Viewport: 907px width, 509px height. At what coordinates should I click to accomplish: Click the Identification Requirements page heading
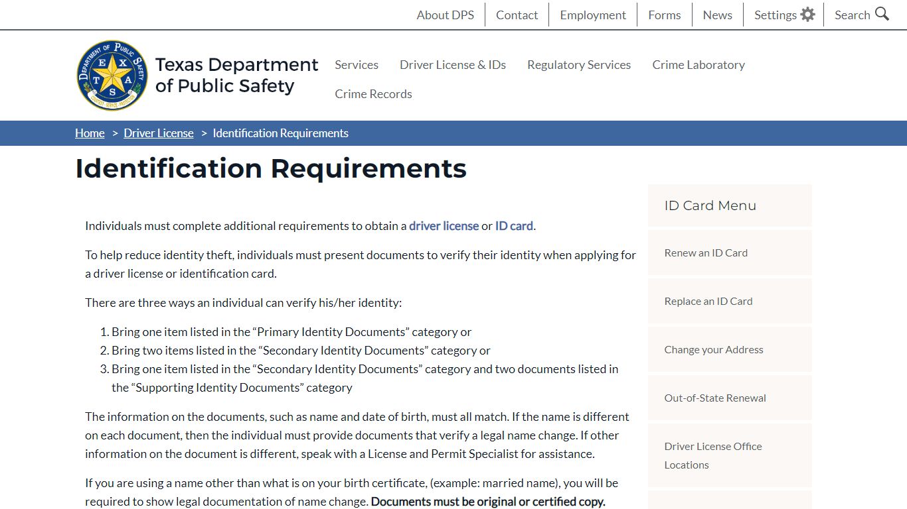coord(271,168)
